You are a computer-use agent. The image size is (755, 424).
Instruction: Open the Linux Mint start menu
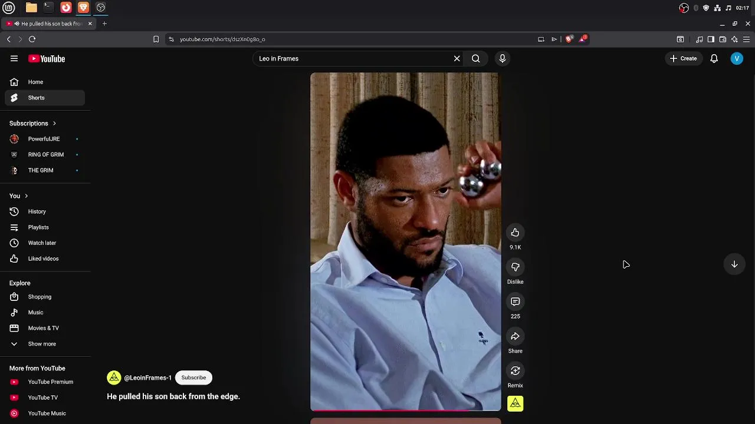pos(9,8)
